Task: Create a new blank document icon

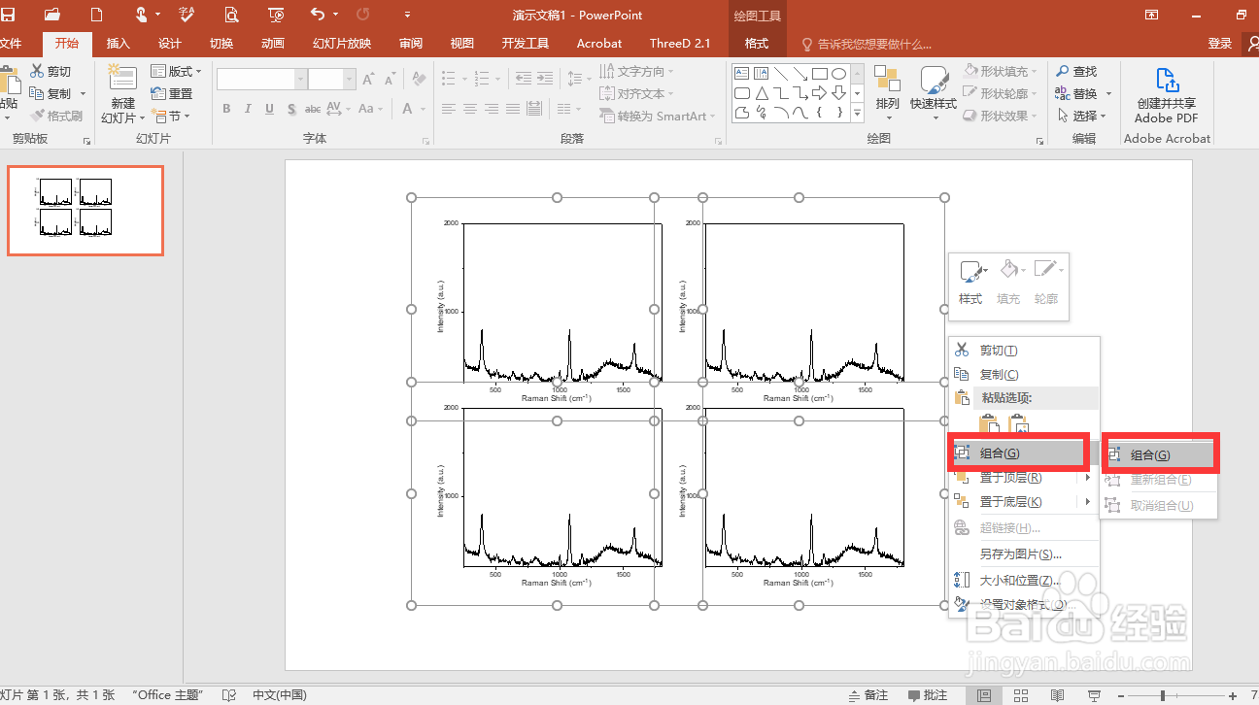Action: coord(96,15)
